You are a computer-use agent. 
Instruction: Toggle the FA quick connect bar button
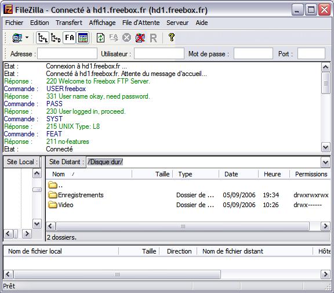click(x=70, y=38)
